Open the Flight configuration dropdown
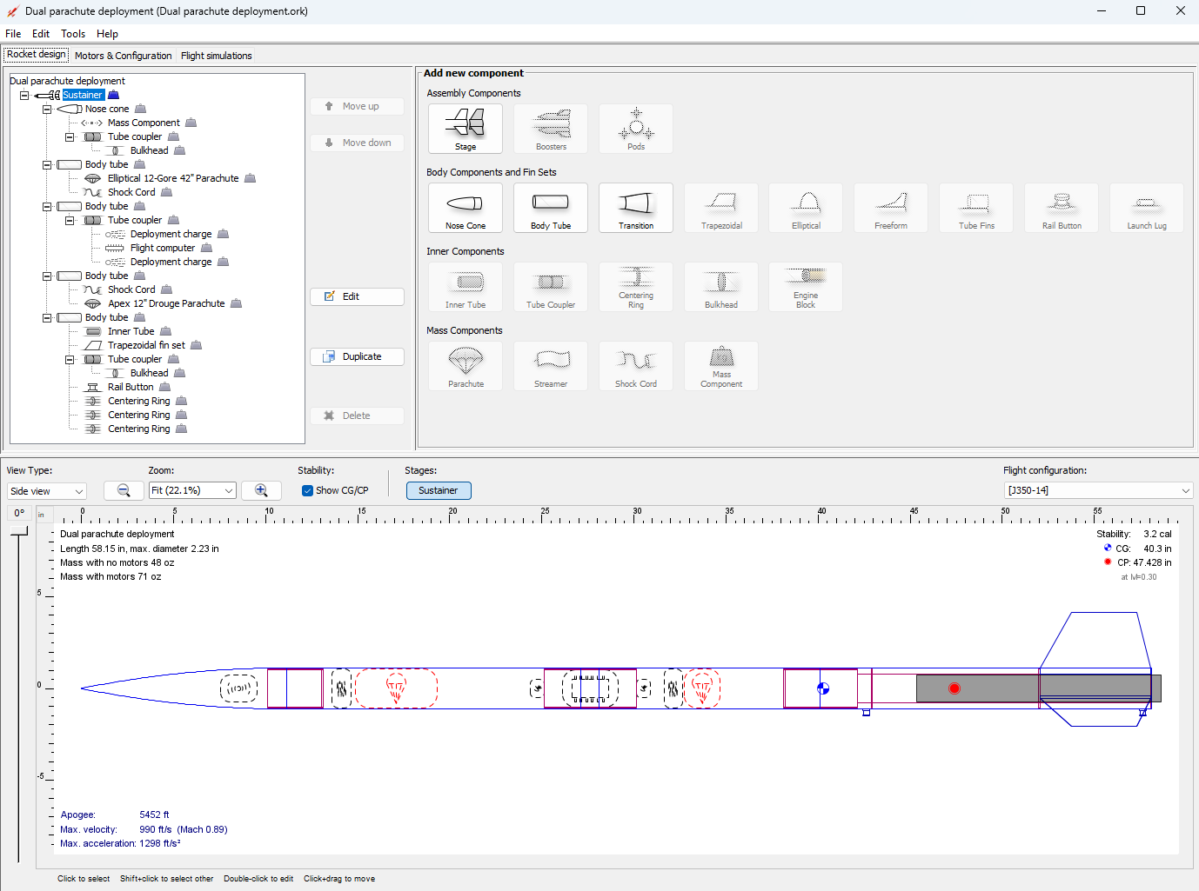The height and width of the screenshot is (891, 1199). [x=1098, y=490]
